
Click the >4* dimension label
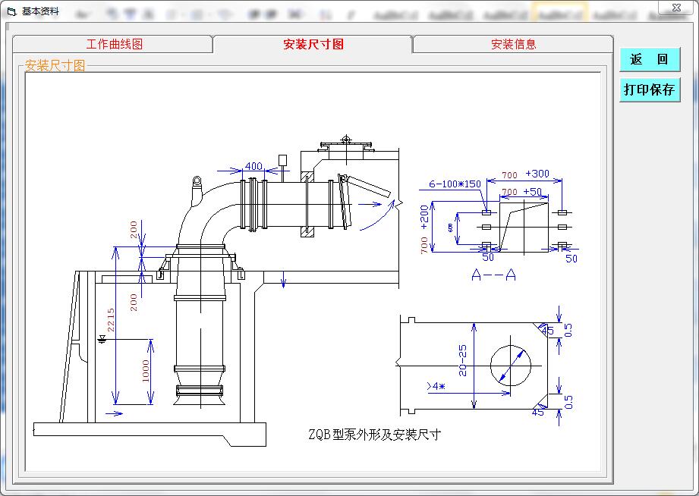(x=436, y=386)
